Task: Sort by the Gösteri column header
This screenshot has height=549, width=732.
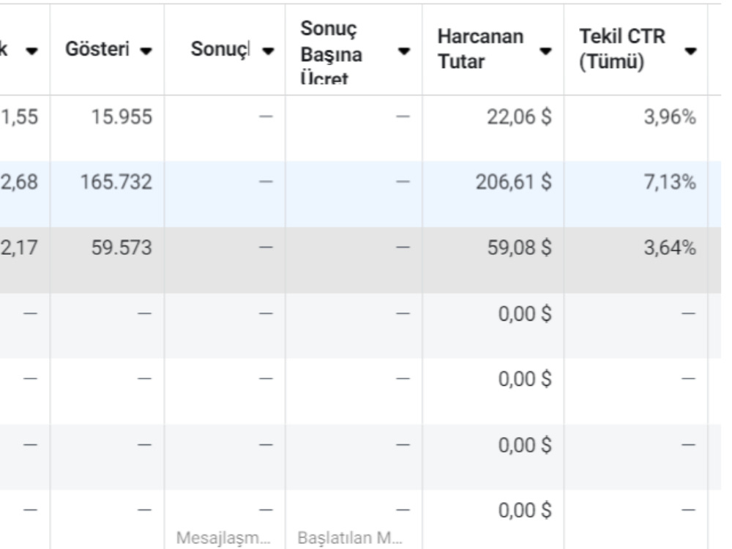Action: [97, 49]
